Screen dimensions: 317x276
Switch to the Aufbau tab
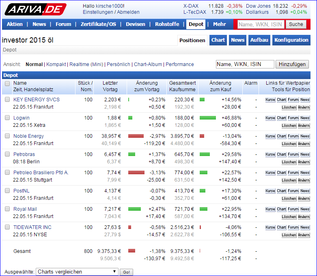tap(259, 40)
